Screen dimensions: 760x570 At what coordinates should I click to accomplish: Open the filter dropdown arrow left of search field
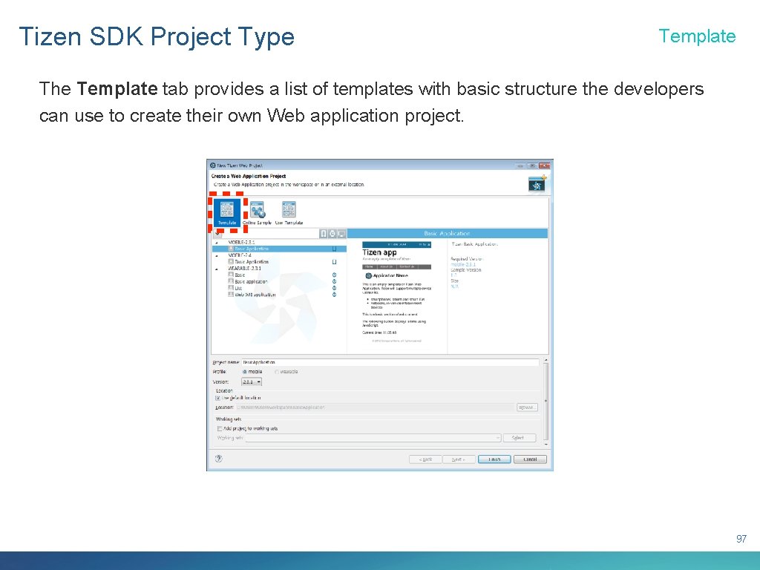[217, 234]
